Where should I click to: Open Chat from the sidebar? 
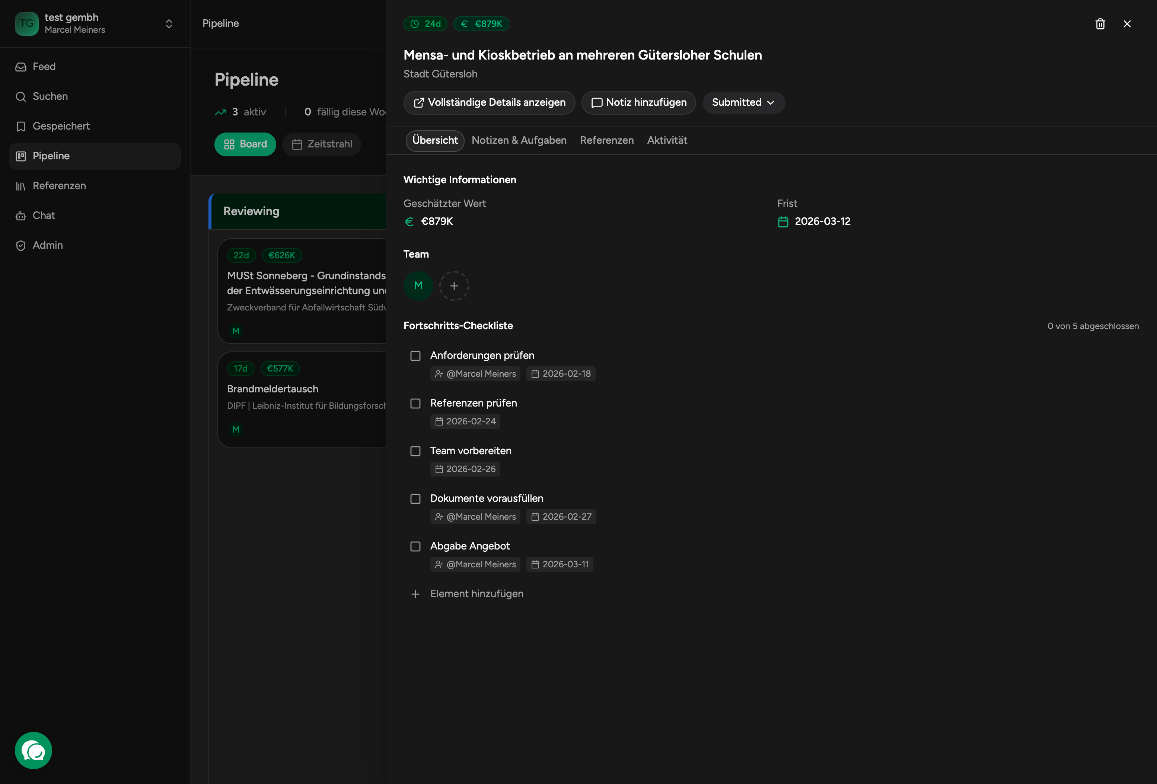point(43,216)
